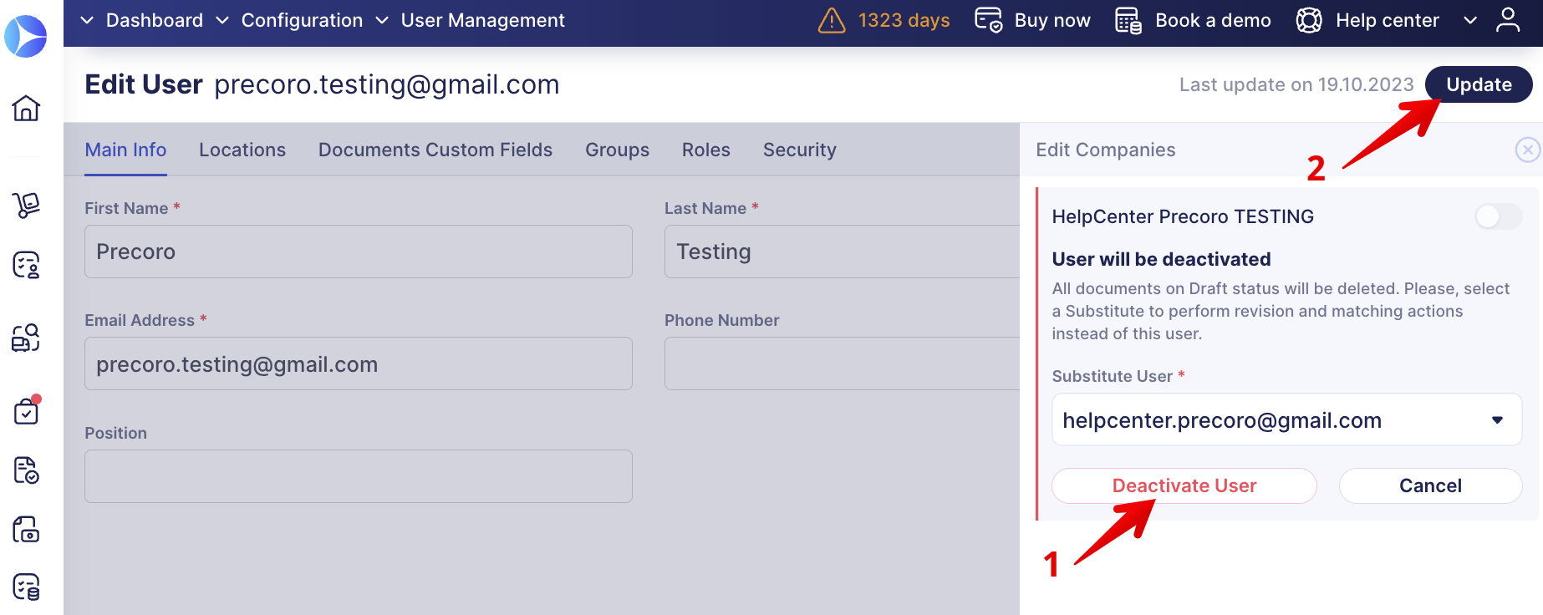Click the trial warning triangle icon
Image resolution: width=1543 pixels, height=615 pixels.
tap(832, 20)
